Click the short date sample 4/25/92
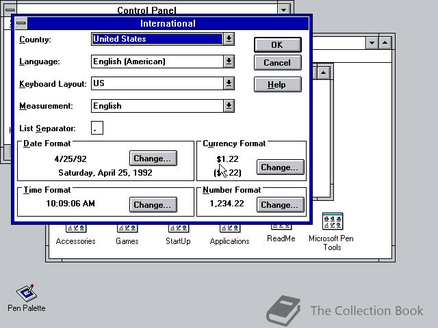This screenshot has height=328, width=438. tap(70, 159)
